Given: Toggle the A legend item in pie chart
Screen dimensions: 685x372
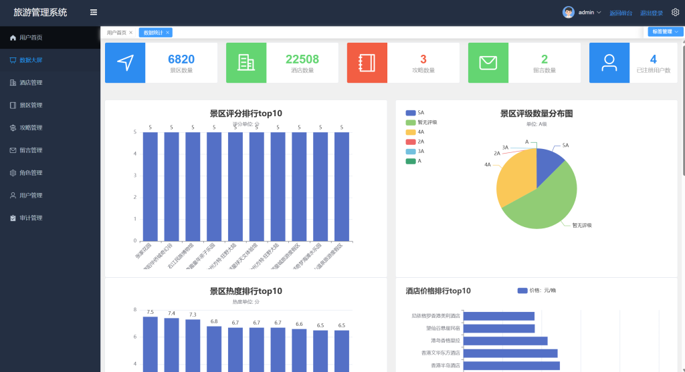Looking at the screenshot, I should [413, 161].
